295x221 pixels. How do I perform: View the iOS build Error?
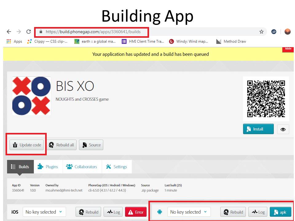click(x=136, y=212)
